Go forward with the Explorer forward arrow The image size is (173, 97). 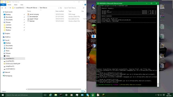click(5, 8)
